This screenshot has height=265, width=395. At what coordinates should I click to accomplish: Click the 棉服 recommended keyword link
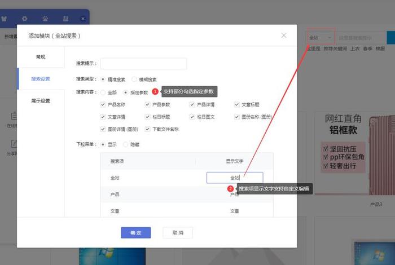pos(380,48)
